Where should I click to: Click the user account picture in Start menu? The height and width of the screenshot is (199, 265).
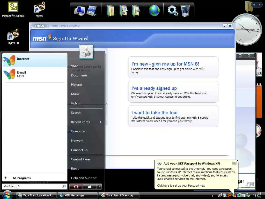[86, 52]
